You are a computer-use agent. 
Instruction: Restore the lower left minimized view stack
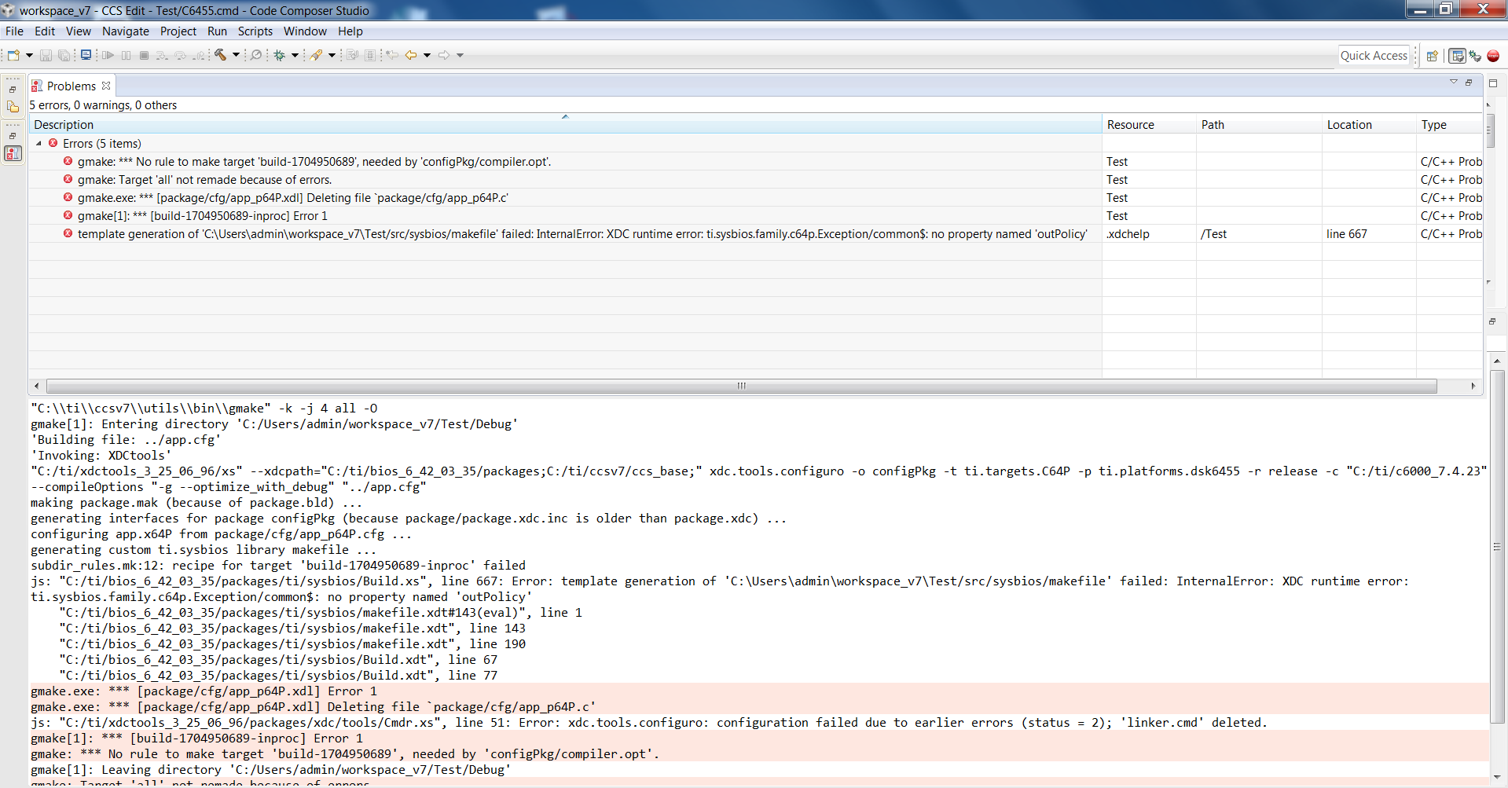coord(13,136)
